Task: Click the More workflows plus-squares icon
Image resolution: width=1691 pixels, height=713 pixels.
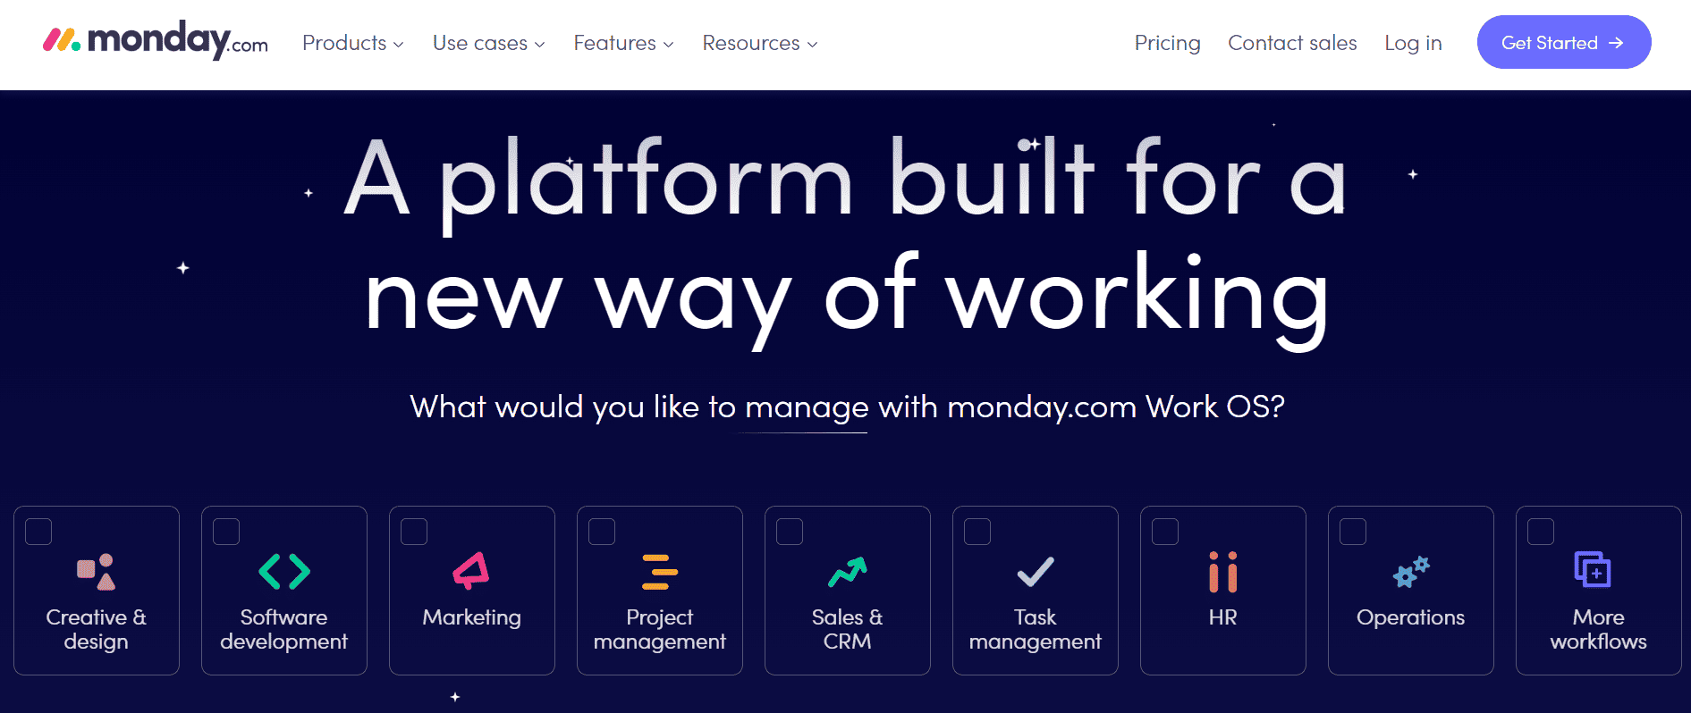Action: coord(1593,569)
